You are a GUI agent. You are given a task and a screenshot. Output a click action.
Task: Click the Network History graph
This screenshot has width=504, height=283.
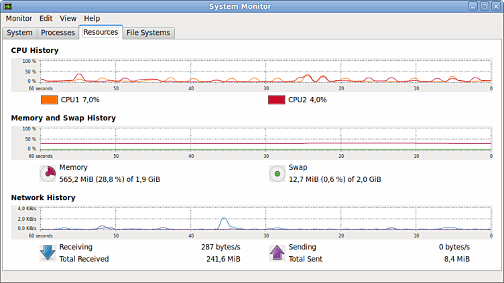[x=265, y=218]
